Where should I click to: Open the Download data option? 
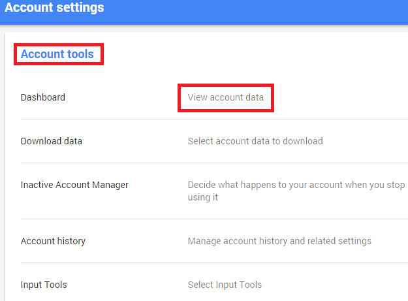52,141
